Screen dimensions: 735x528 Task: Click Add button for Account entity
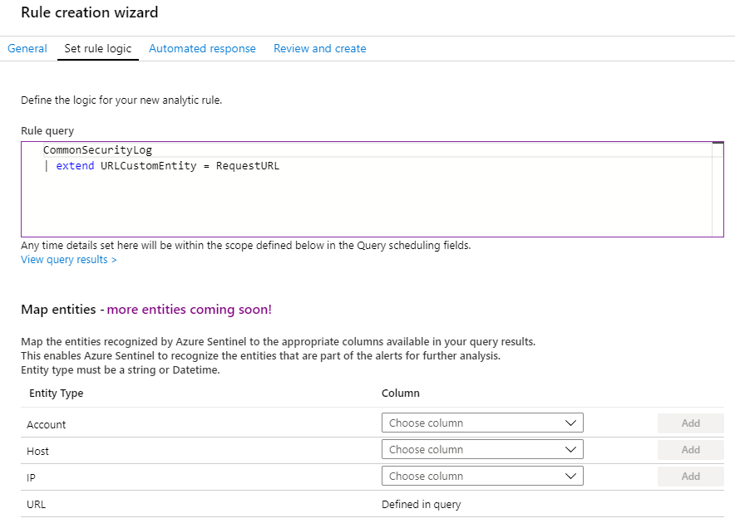[690, 423]
